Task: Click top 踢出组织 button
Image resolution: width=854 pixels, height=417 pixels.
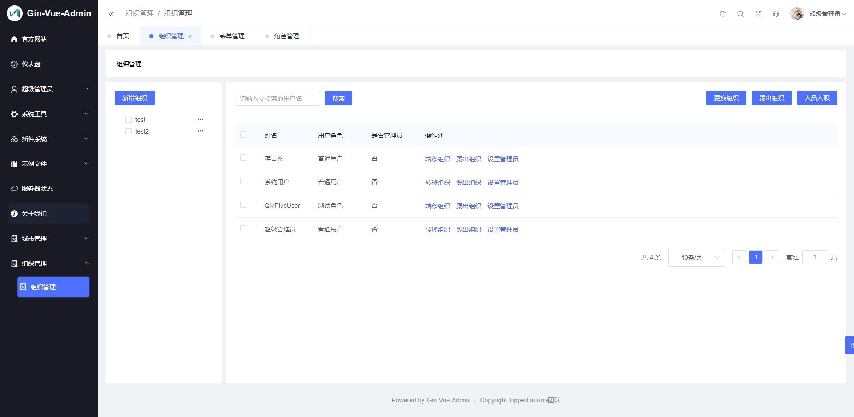Action: tap(772, 98)
